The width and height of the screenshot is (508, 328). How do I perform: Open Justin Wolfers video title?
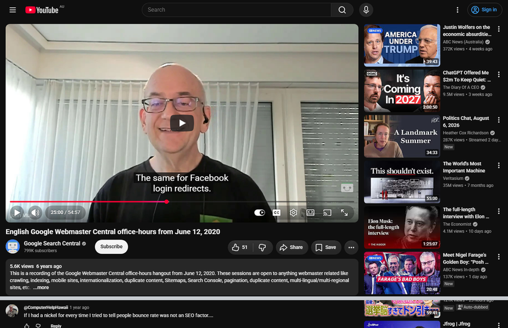click(x=467, y=30)
